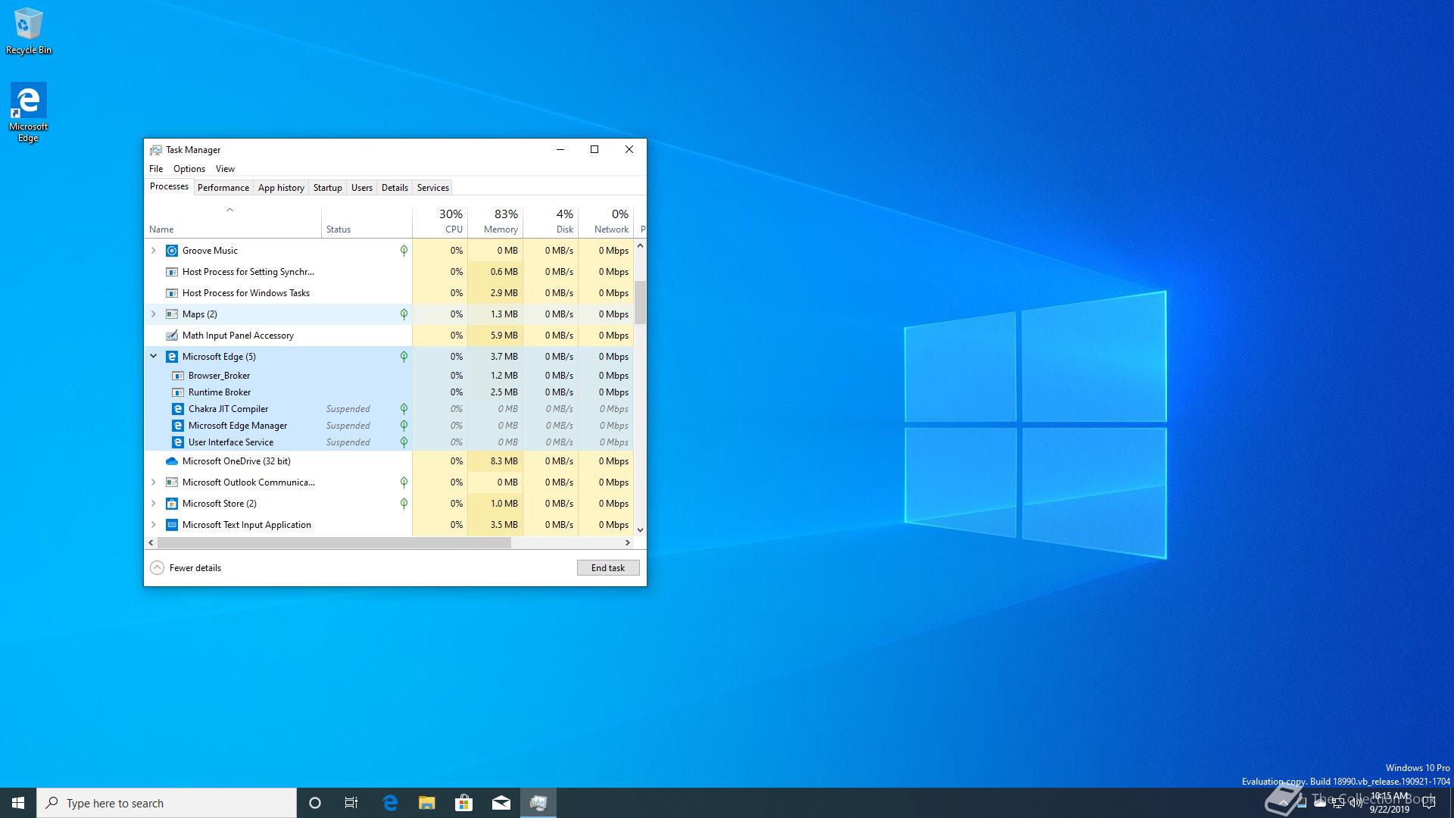
Task: Expand the Microsoft Store (2) process group
Action: (x=154, y=504)
